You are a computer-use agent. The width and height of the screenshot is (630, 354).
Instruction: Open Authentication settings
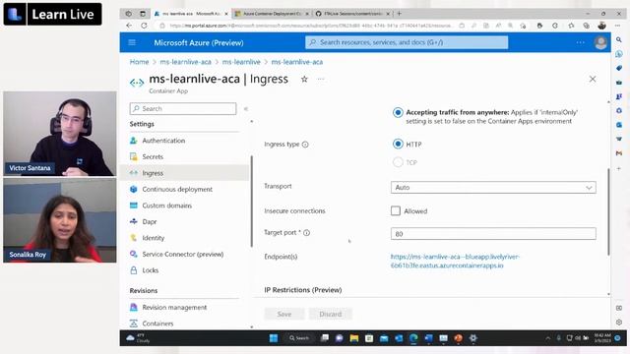[x=163, y=141]
